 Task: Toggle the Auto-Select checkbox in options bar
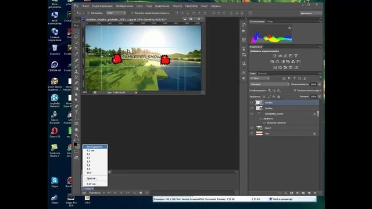tap(88, 13)
